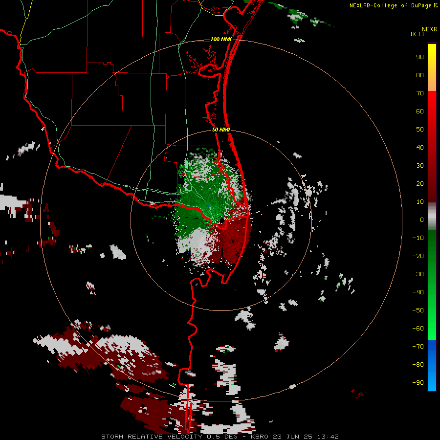Click the -30 scale label
Screen dimensions: 440x440
tap(418, 274)
